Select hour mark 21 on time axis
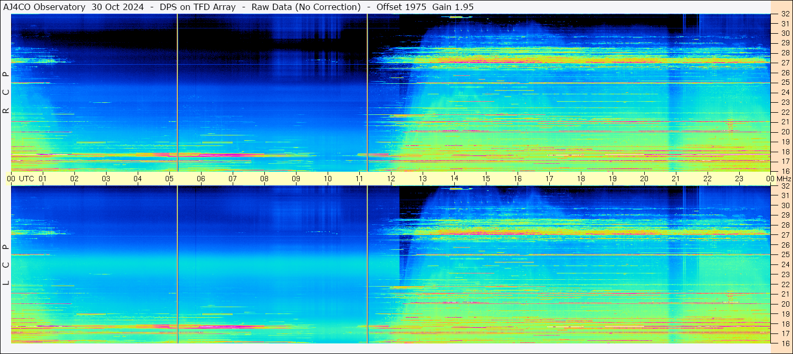 pyautogui.click(x=676, y=179)
